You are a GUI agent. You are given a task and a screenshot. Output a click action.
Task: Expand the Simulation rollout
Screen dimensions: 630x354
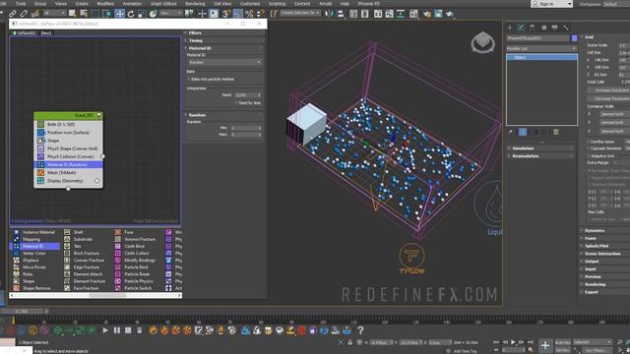click(x=540, y=148)
